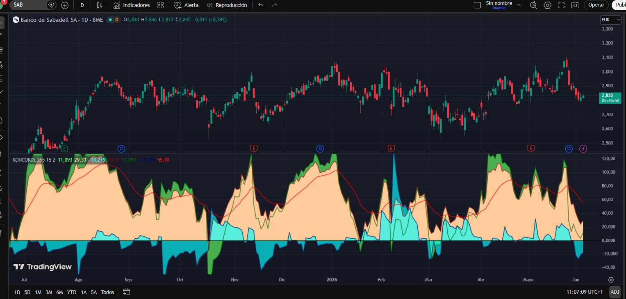Click the blue D dividend marker near June
This screenshot has height=299, width=626.
(x=569, y=148)
